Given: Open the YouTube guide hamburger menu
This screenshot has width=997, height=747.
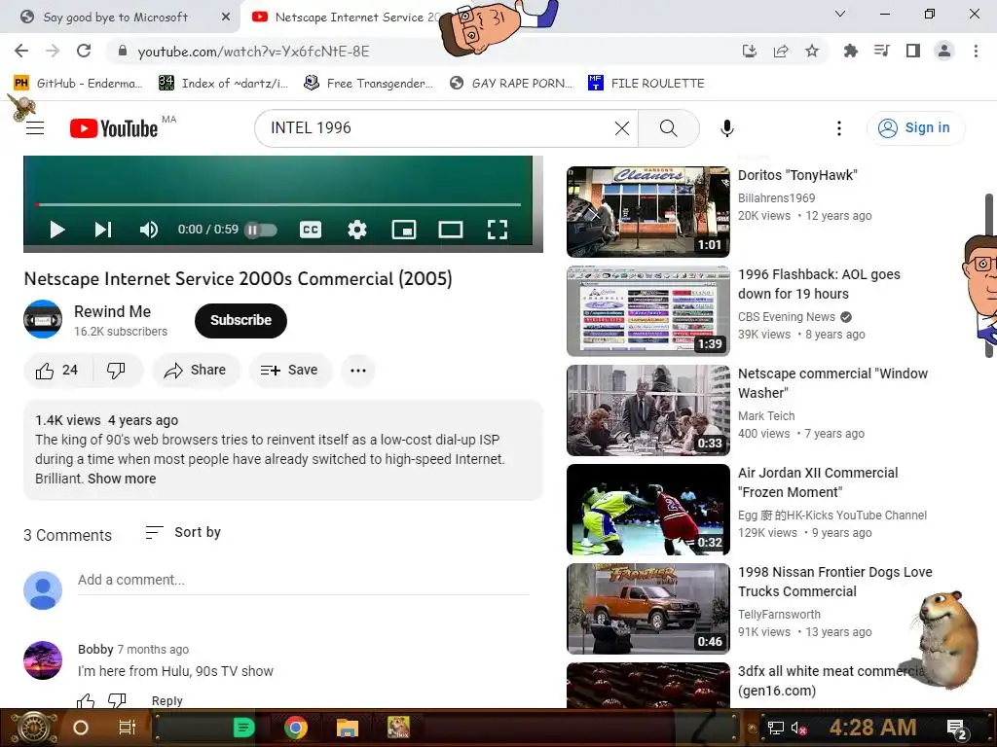Looking at the screenshot, I should pyautogui.click(x=35, y=128).
